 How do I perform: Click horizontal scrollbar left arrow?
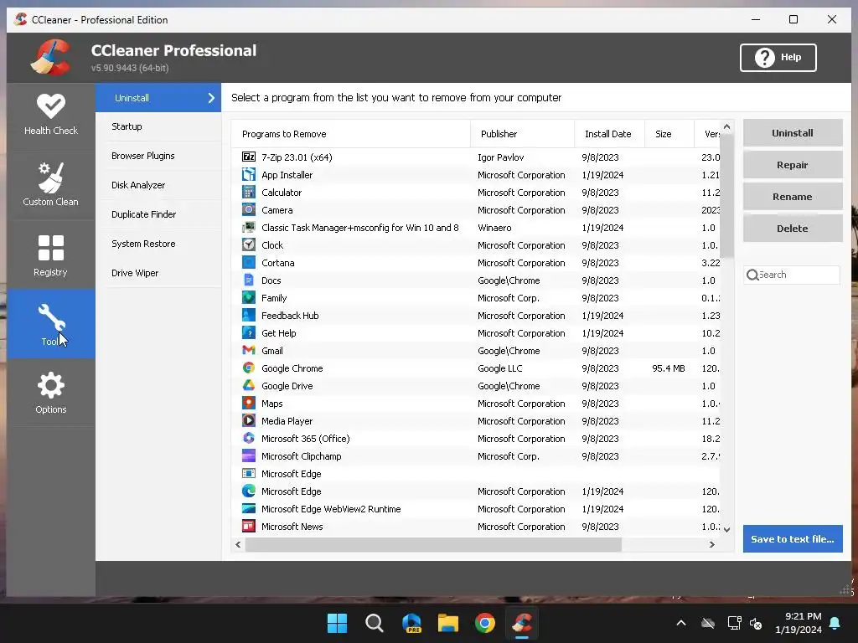click(x=238, y=544)
